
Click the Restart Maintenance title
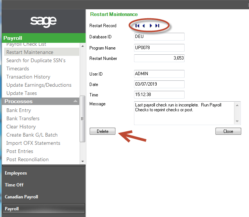(114, 14)
